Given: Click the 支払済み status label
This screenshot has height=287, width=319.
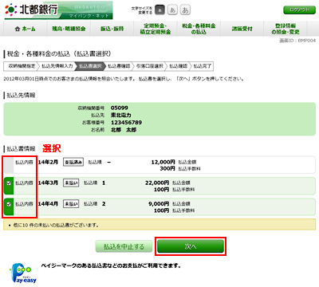Looking at the screenshot, I should click(x=73, y=162).
